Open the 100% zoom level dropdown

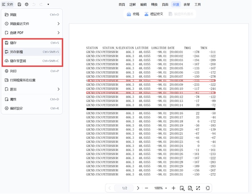point(161,188)
